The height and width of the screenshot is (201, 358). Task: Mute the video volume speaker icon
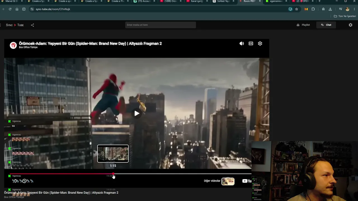(x=242, y=44)
